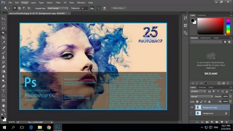233x131 pixels.
Task: Open the Normal blend mode dropdown
Action: click(202, 96)
